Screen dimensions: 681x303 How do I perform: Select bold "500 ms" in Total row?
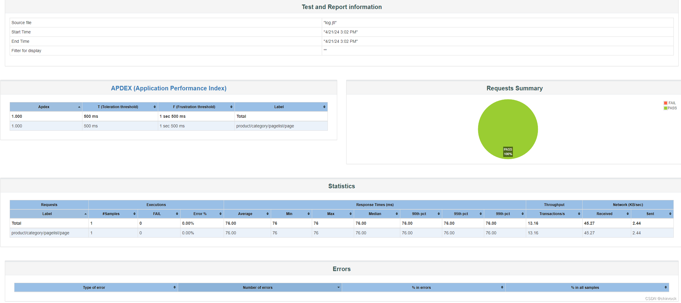(91, 116)
